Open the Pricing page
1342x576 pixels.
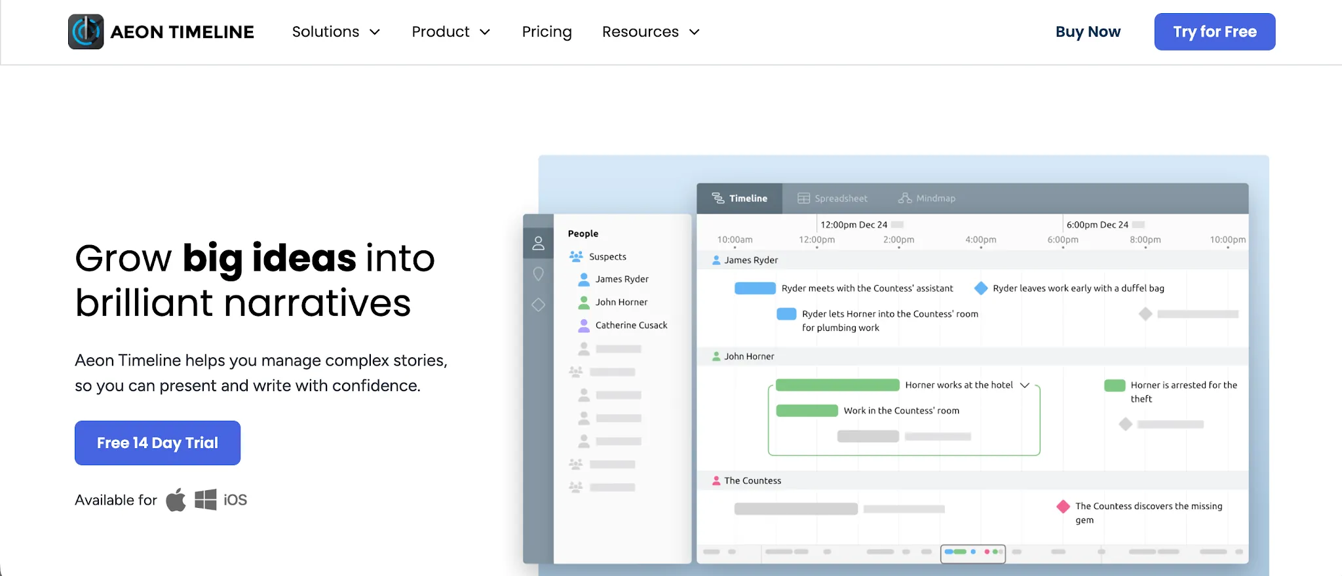(x=546, y=31)
